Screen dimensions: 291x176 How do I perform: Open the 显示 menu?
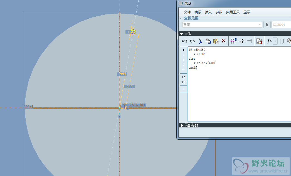[247, 12]
